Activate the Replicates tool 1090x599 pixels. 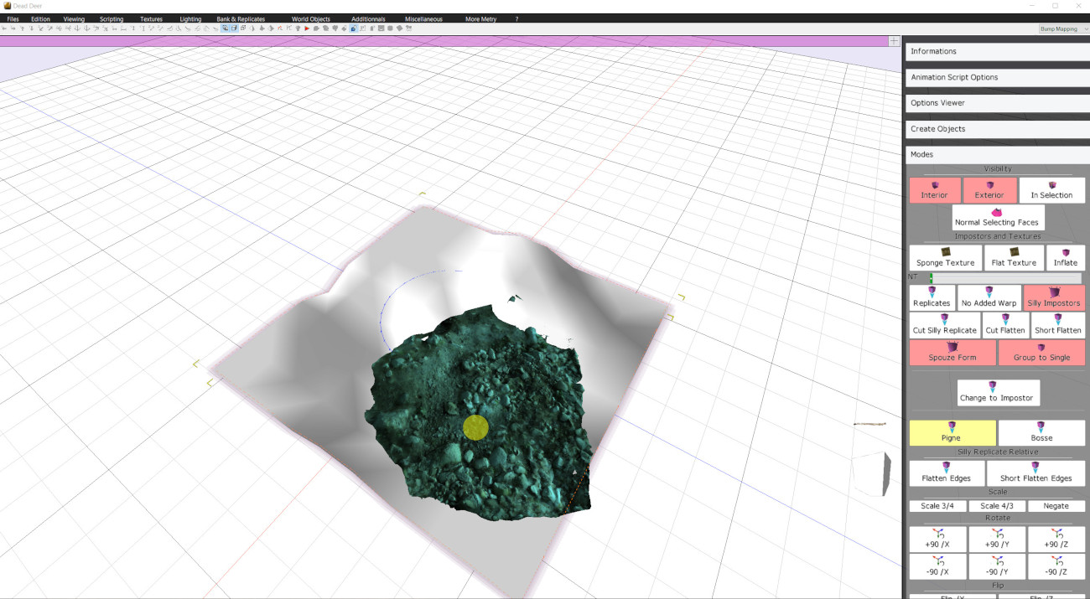pos(932,298)
